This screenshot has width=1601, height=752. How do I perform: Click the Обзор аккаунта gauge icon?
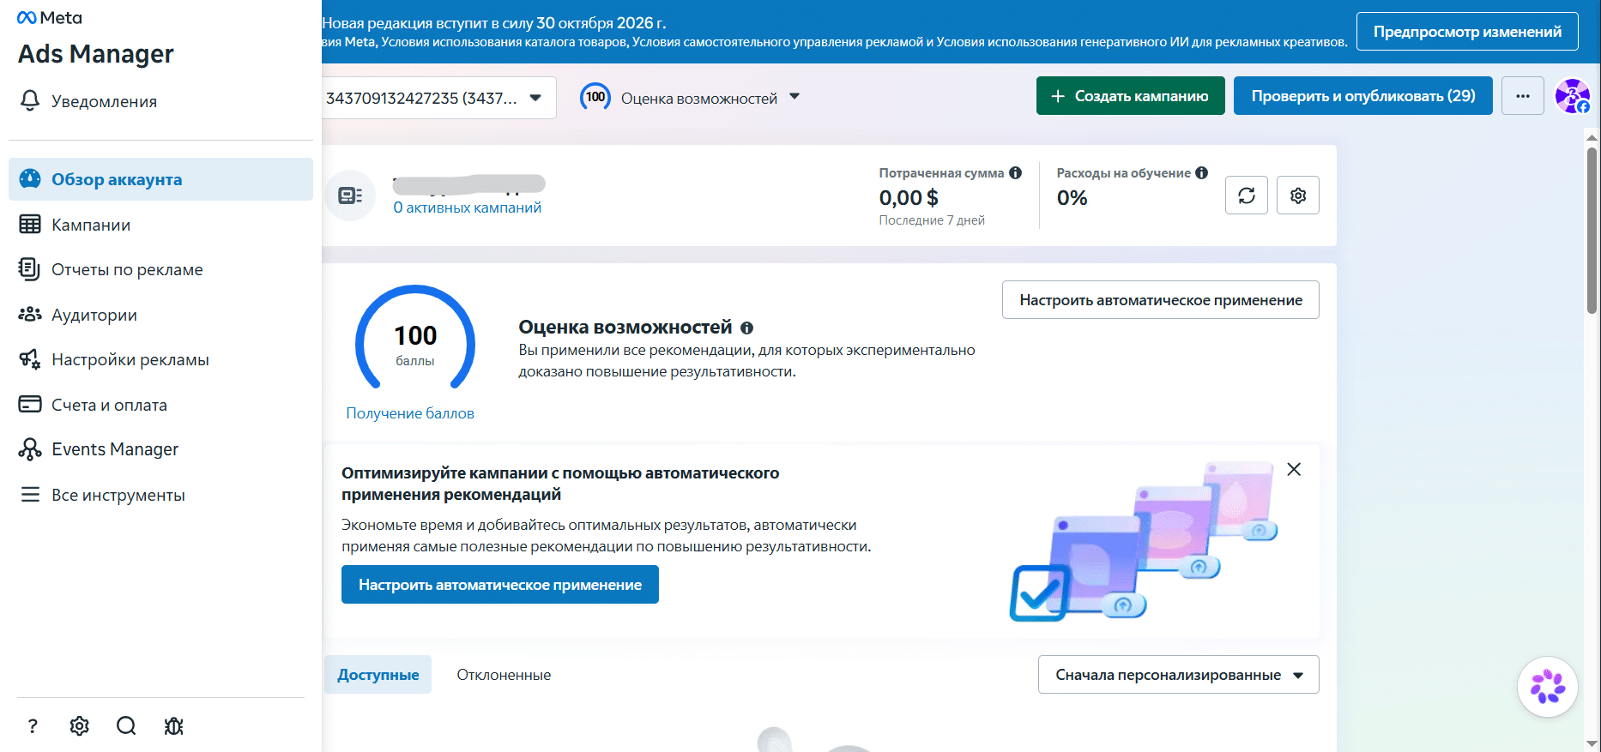pos(30,179)
